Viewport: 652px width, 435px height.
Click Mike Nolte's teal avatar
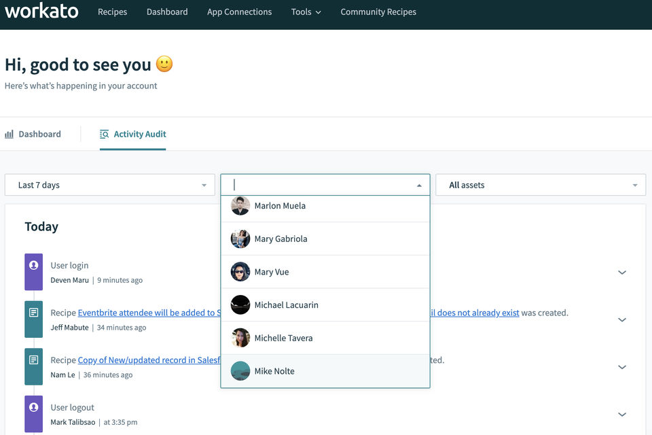240,371
